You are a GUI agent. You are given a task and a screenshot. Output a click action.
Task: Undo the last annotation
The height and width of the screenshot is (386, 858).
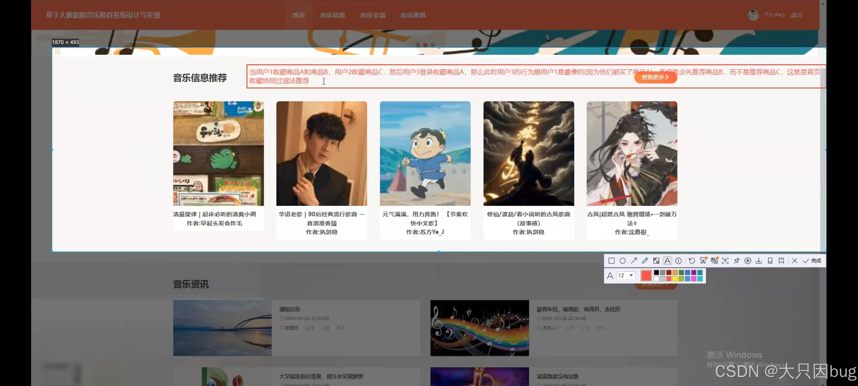[692, 261]
